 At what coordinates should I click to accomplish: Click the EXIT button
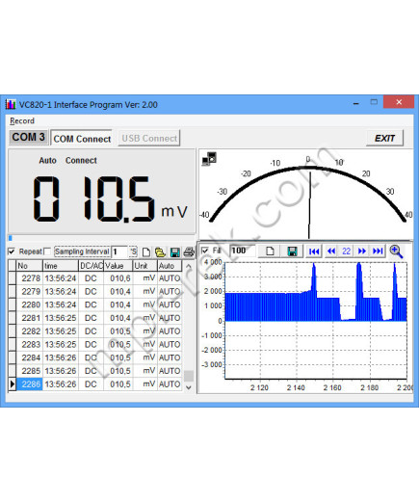pyautogui.click(x=384, y=138)
